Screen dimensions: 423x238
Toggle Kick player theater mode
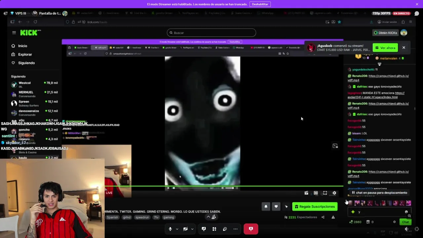(316, 193)
